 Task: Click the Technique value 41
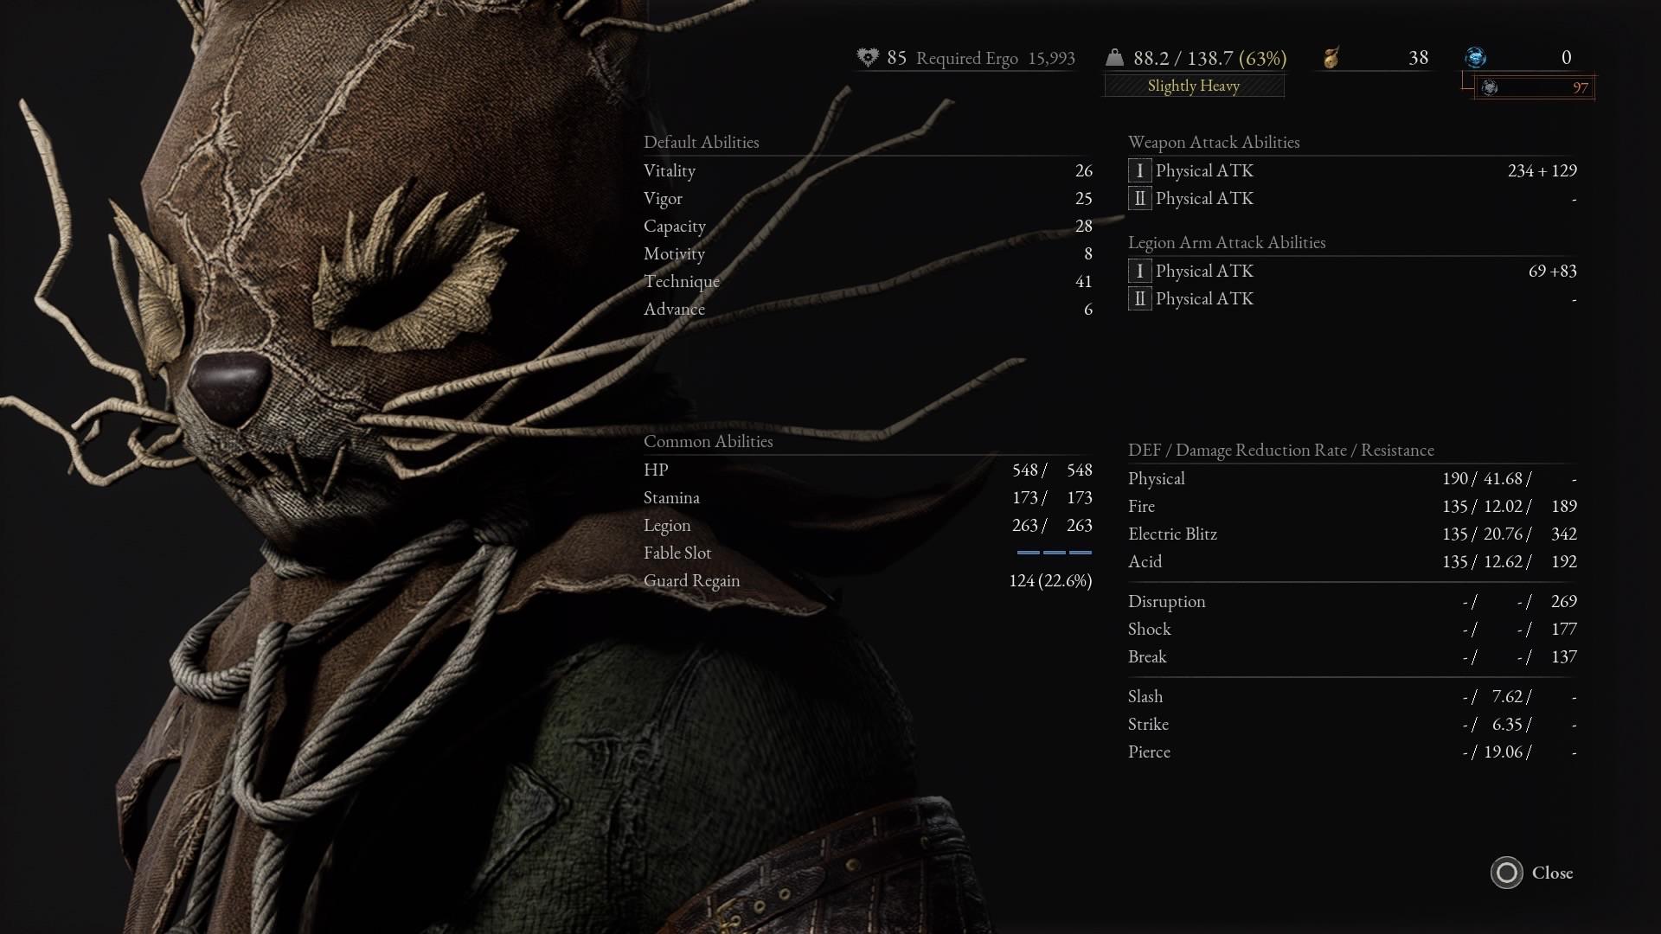(1083, 281)
